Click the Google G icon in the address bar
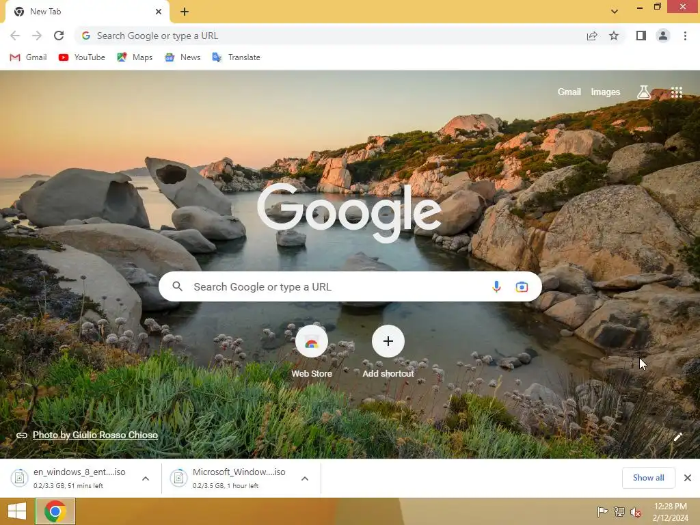 (86, 36)
